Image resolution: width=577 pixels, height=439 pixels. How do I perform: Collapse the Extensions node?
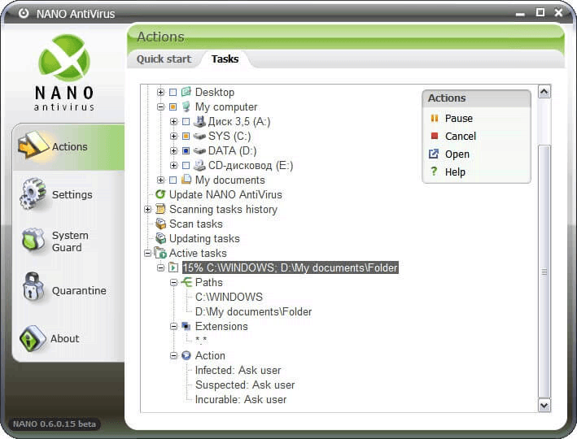tap(173, 326)
